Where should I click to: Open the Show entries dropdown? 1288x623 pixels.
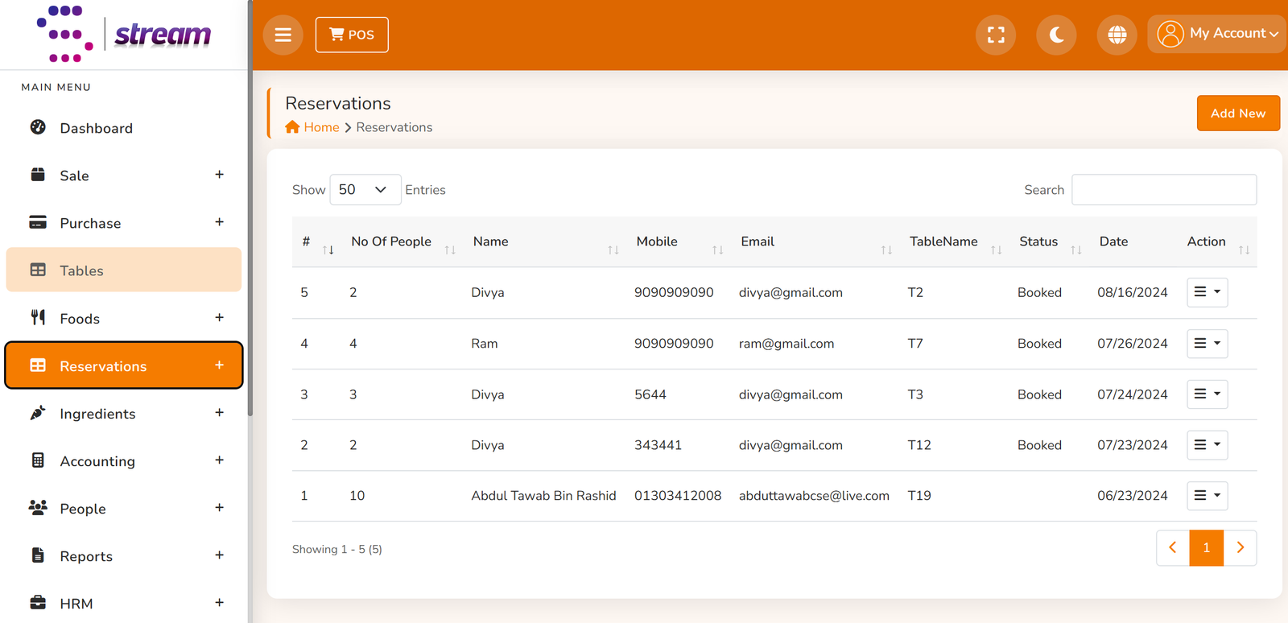[365, 189]
